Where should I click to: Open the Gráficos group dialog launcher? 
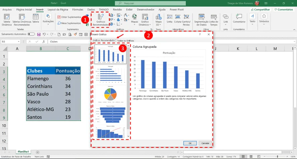click(151, 29)
